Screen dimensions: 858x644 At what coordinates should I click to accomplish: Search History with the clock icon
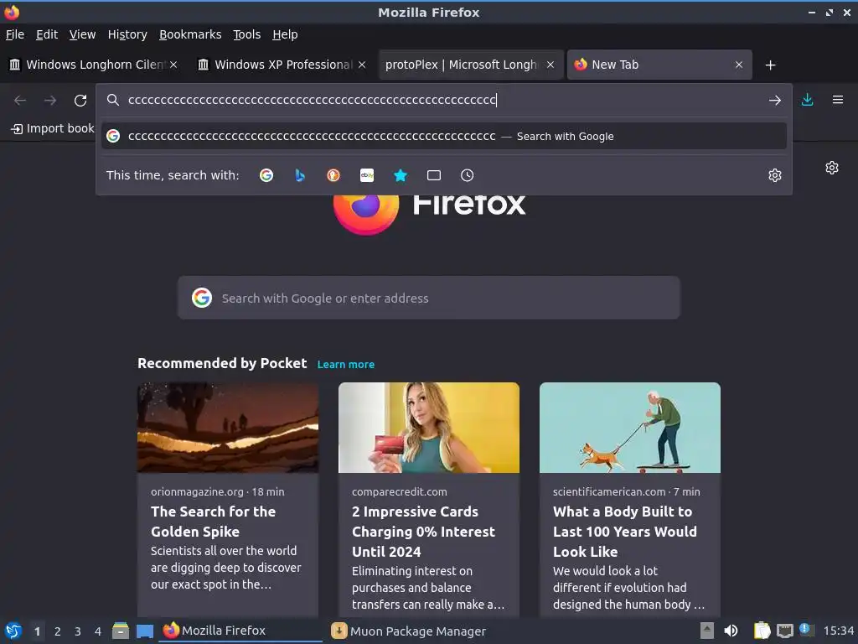pyautogui.click(x=468, y=175)
